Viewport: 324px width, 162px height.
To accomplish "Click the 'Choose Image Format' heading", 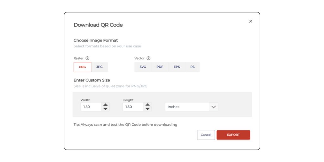I will pos(96,40).
